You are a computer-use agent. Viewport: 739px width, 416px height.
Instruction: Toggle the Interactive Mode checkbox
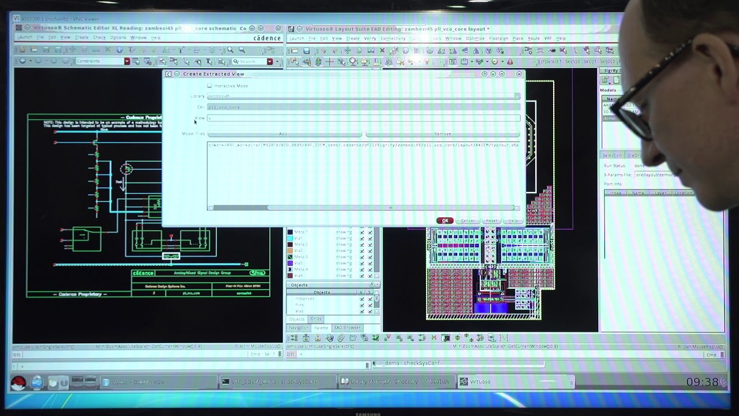[x=210, y=86]
